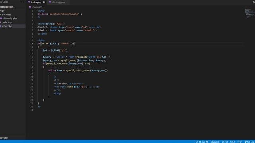Open code.php from the explorer

pos(6,23)
